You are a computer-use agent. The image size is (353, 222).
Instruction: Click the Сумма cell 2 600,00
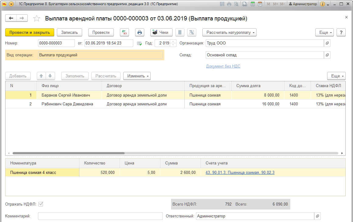pos(180,172)
